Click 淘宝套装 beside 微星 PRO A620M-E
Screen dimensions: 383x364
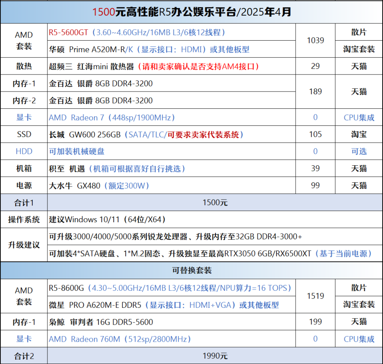[359, 304]
